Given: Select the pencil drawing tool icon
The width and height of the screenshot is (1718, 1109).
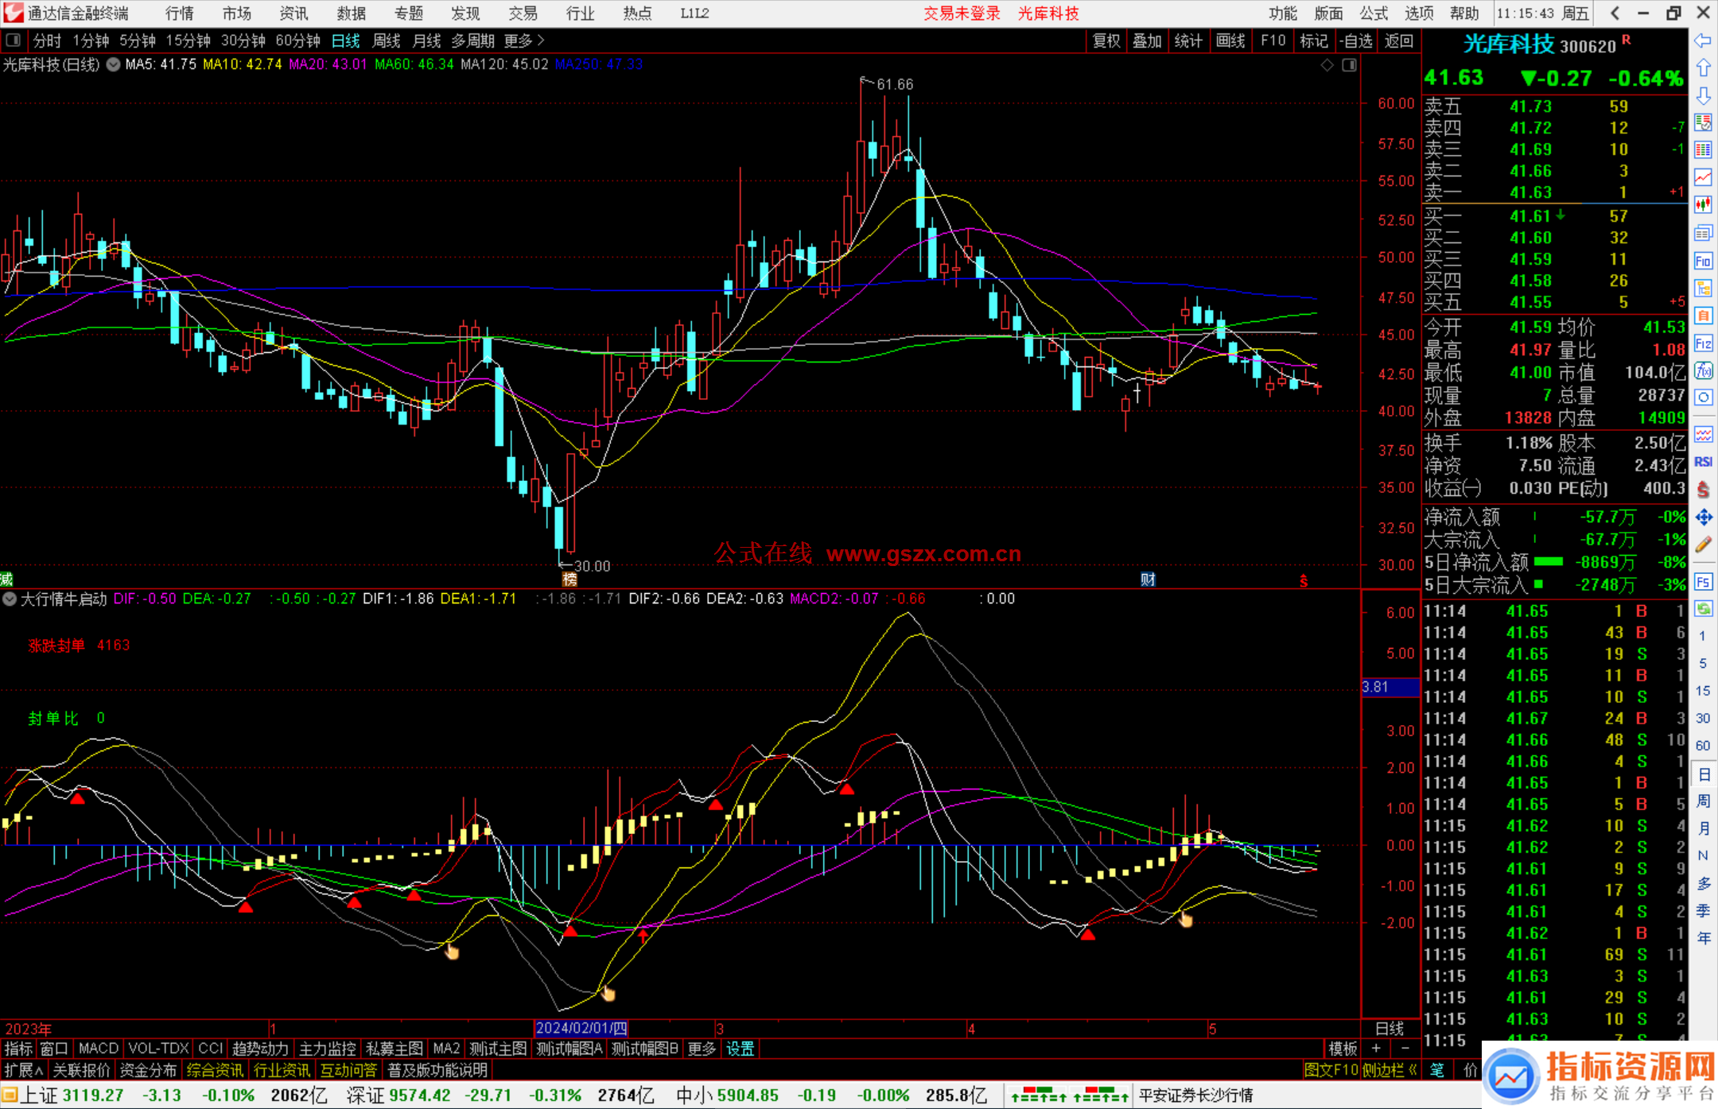Looking at the screenshot, I should [x=1703, y=545].
